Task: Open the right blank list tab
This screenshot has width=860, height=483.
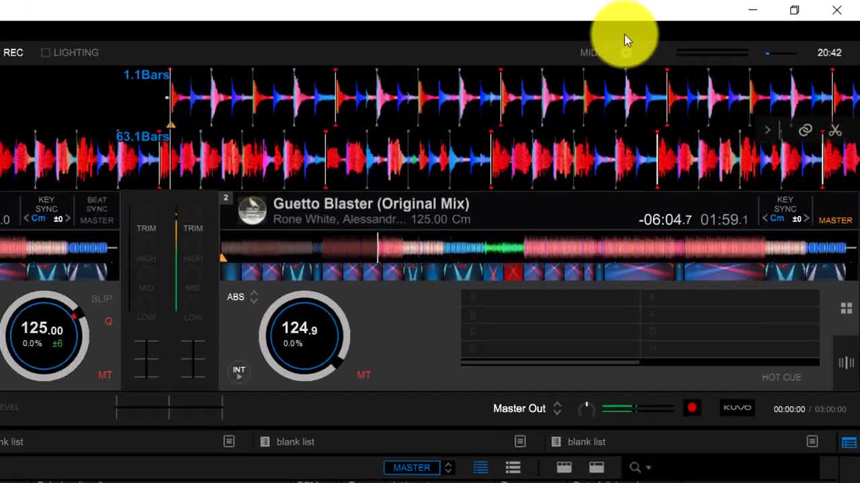Action: coord(587,441)
